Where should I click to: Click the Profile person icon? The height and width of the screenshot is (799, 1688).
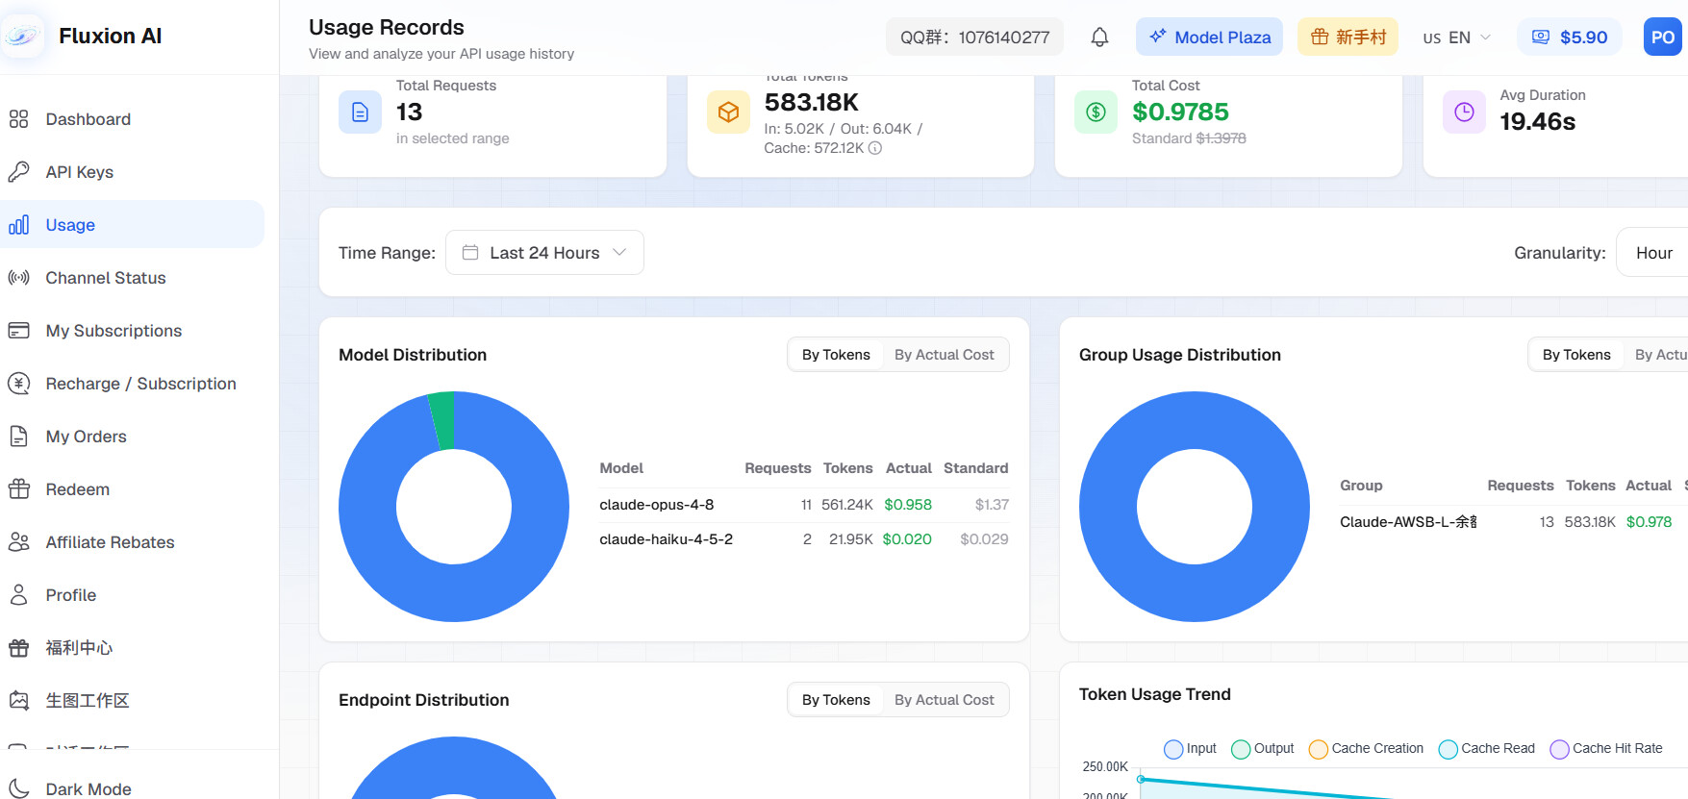[x=18, y=595]
